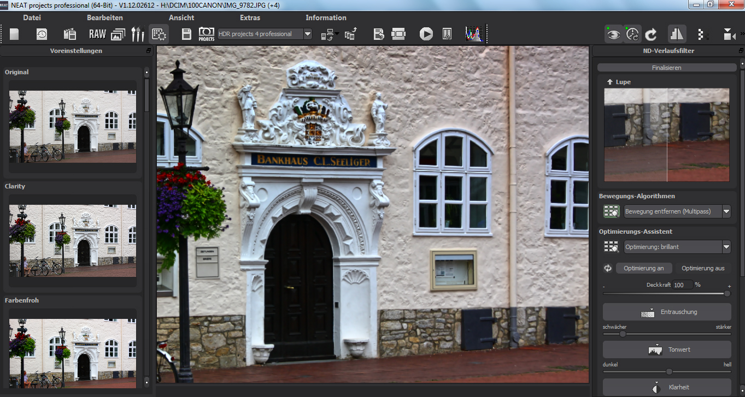Click the blank new-project page icon
This screenshot has height=397, width=745.
14,34
